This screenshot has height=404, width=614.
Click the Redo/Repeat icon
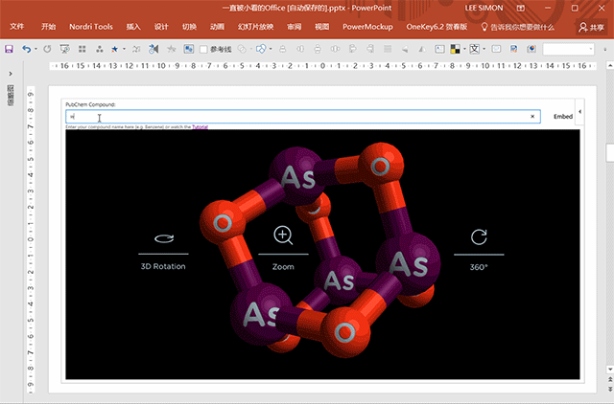coord(47,49)
